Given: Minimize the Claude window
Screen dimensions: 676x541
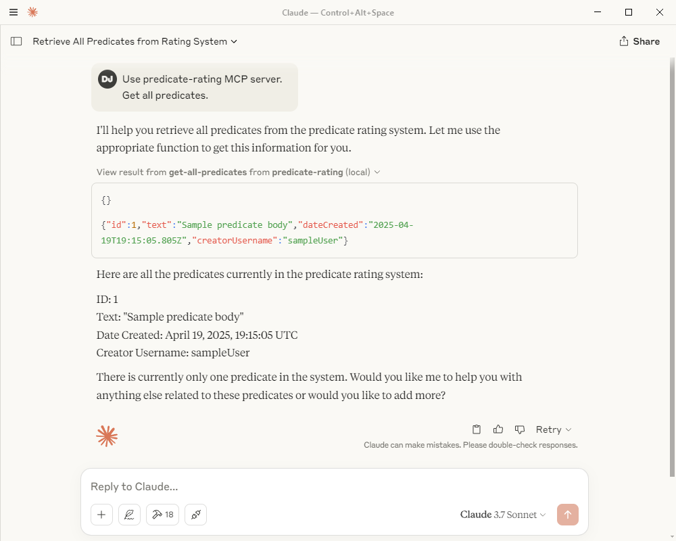Looking at the screenshot, I should 598,12.
